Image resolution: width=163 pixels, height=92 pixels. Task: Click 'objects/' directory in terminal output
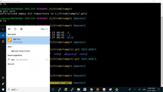(70, 54)
